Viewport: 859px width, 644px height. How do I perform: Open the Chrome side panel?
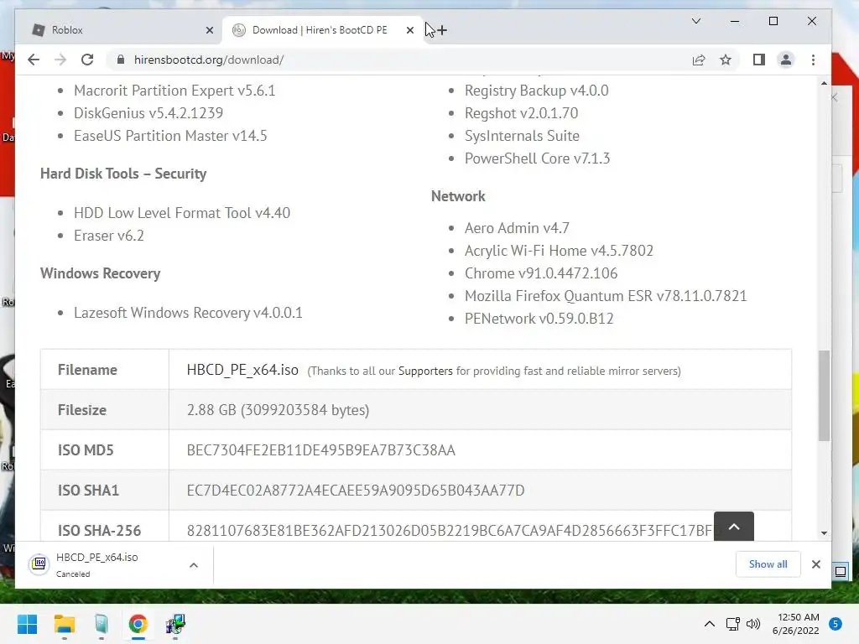click(x=758, y=60)
